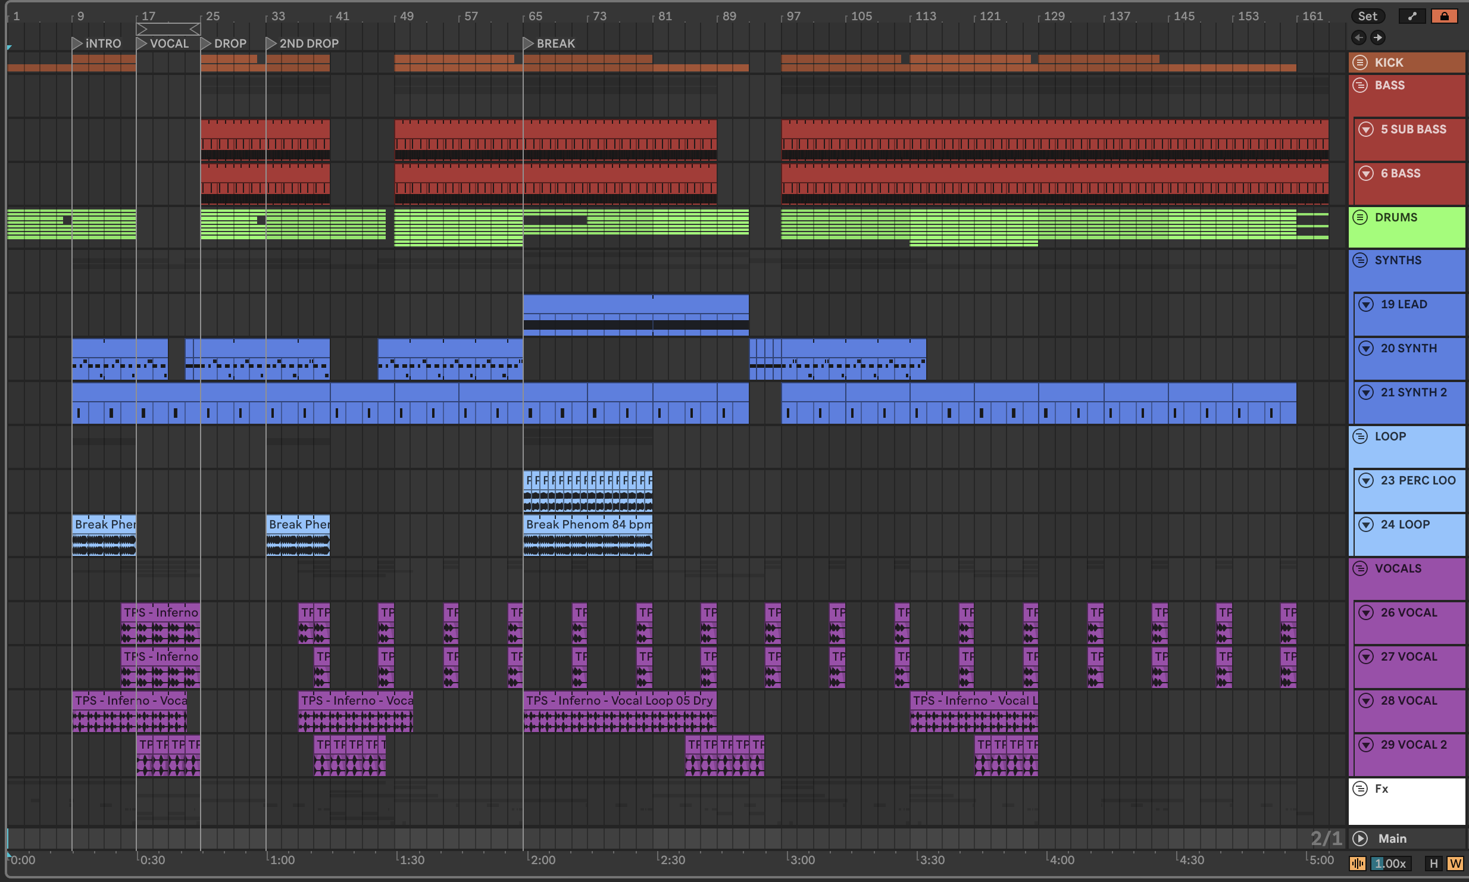The image size is (1469, 882).
Task: Toggle the automation mode button
Action: [1412, 17]
